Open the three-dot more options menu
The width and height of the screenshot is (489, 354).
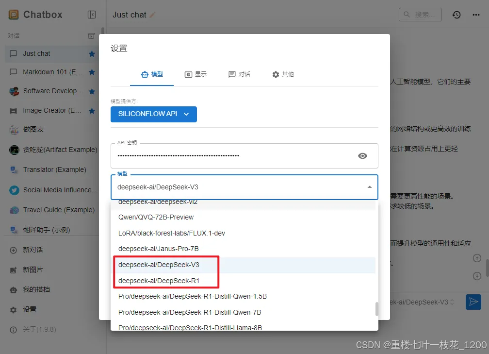click(476, 15)
